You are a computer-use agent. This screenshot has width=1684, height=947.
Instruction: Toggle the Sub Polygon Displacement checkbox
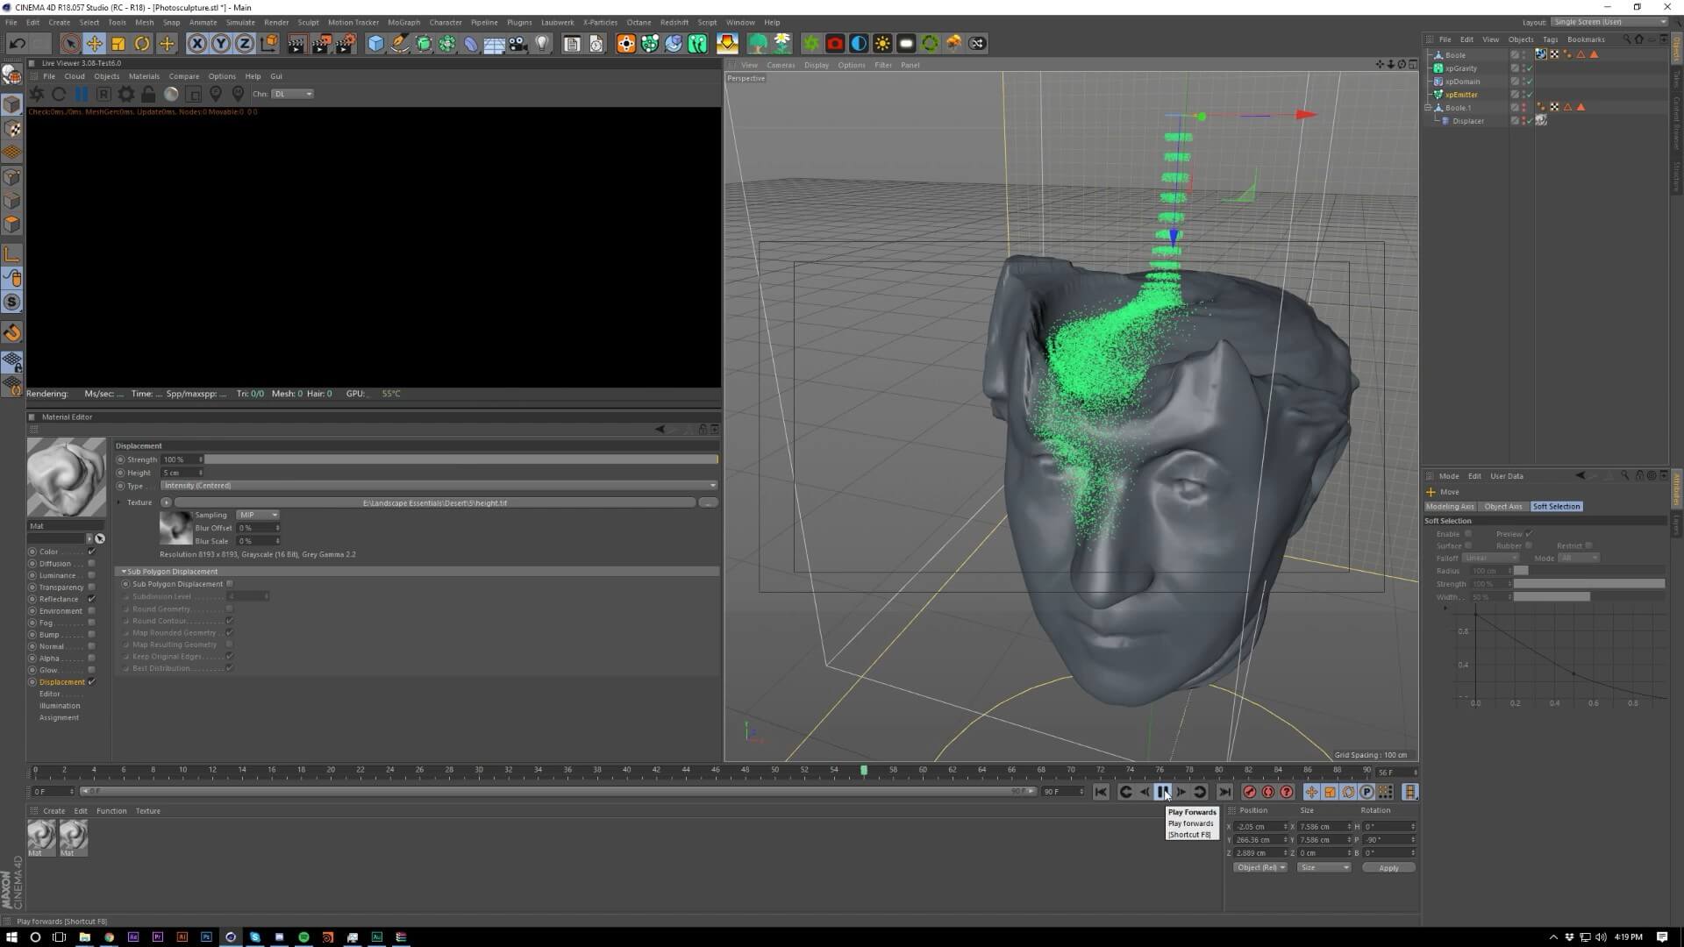coord(230,584)
